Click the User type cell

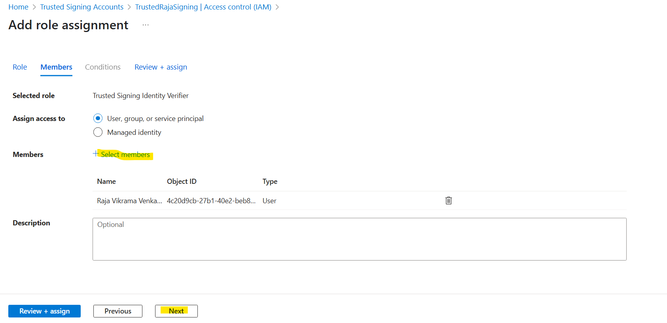click(x=269, y=201)
